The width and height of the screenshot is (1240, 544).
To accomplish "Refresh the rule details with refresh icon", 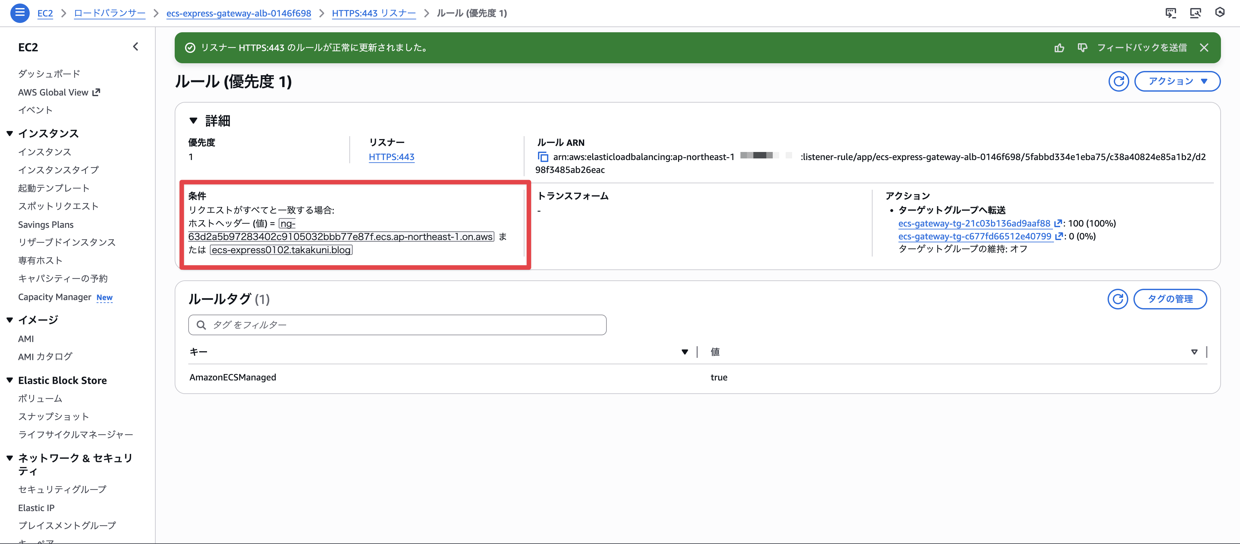I will coord(1118,81).
